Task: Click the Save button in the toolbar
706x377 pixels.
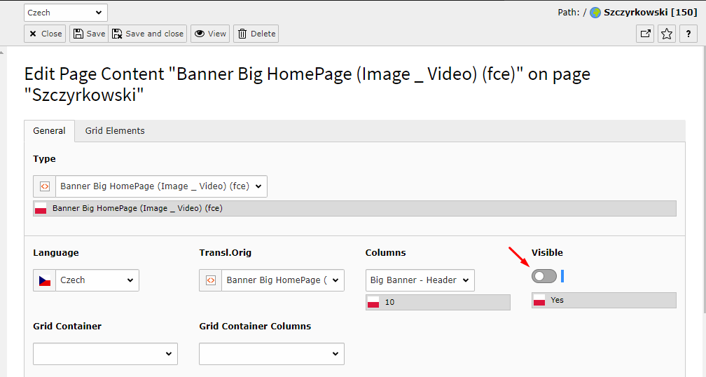Action: pos(89,34)
